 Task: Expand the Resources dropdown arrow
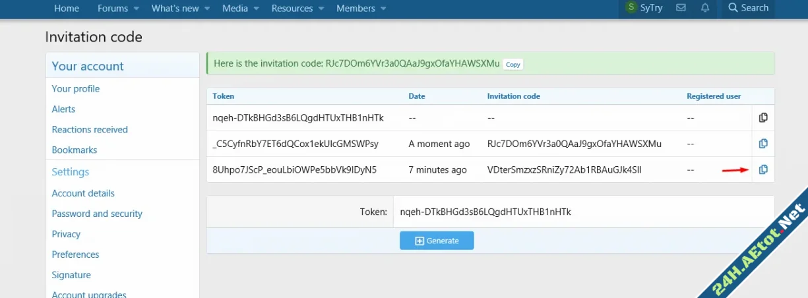[321, 9]
